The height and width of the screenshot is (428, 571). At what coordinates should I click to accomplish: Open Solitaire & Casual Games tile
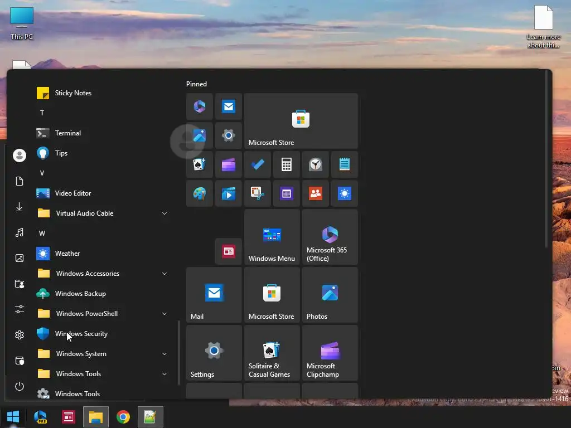[272, 353]
